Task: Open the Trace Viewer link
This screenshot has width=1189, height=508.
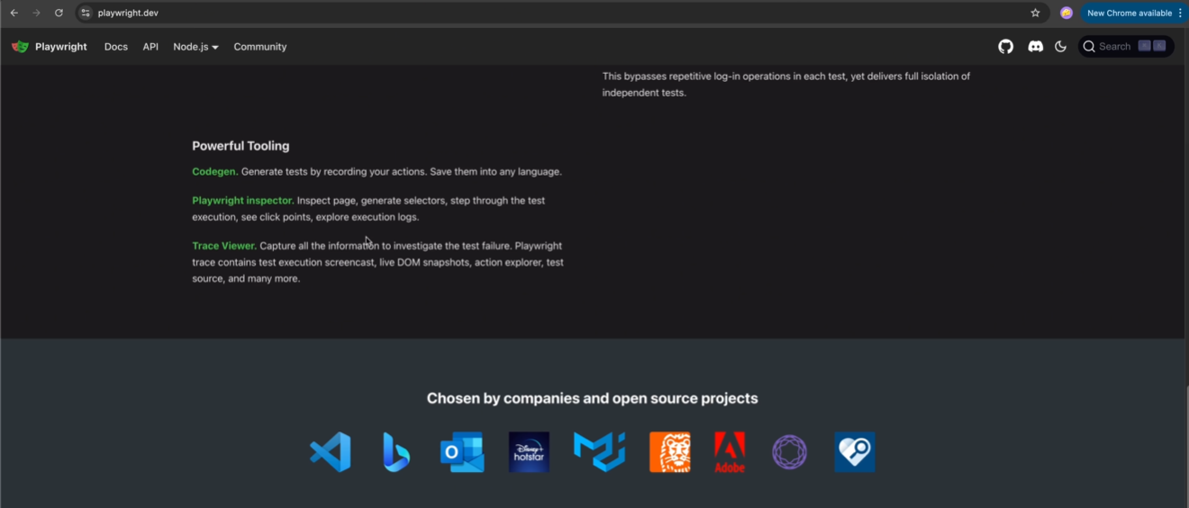Action: point(224,245)
